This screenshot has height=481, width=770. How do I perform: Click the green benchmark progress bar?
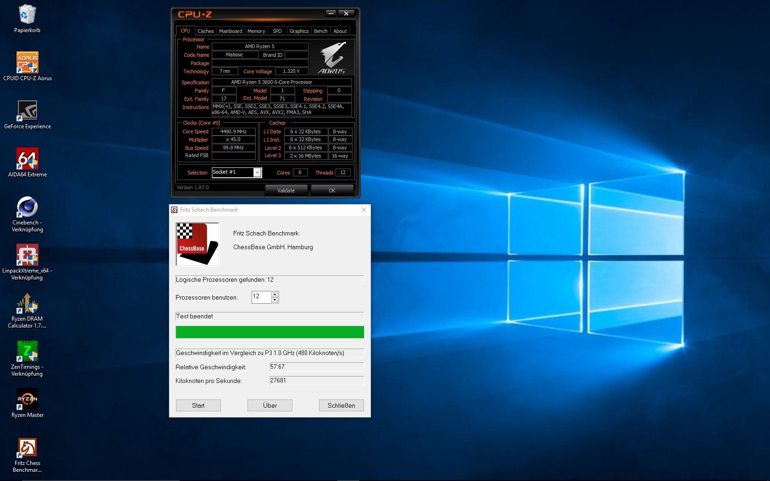coord(270,332)
